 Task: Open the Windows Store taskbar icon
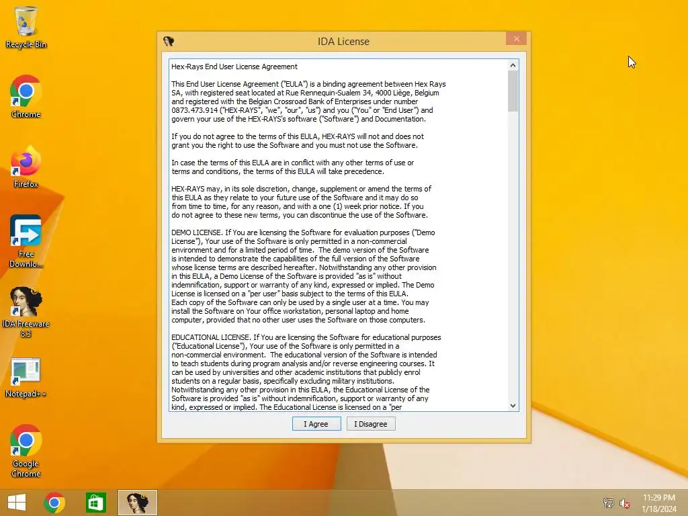tap(95, 503)
